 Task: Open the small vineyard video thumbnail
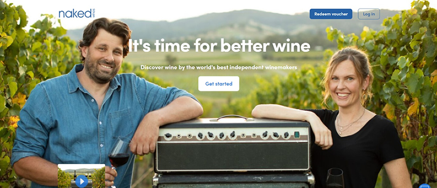(81, 176)
